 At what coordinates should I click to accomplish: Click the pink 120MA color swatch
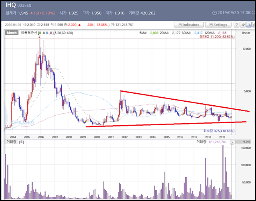(x=51, y=33)
